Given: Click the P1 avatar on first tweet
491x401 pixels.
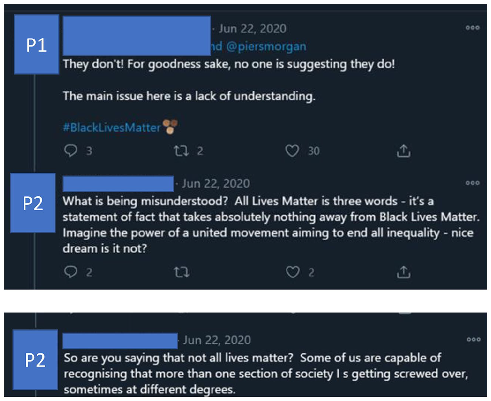Looking at the screenshot, I should (x=37, y=45).
